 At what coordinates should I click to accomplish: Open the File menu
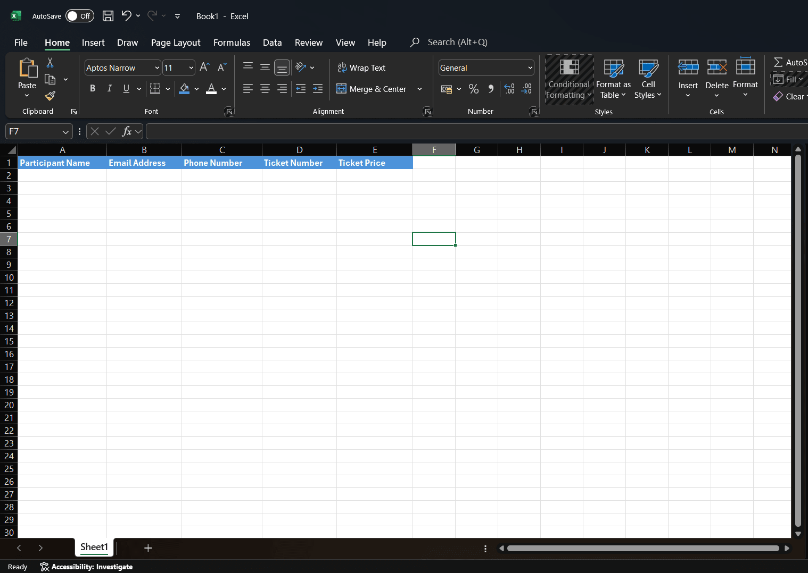click(x=21, y=43)
